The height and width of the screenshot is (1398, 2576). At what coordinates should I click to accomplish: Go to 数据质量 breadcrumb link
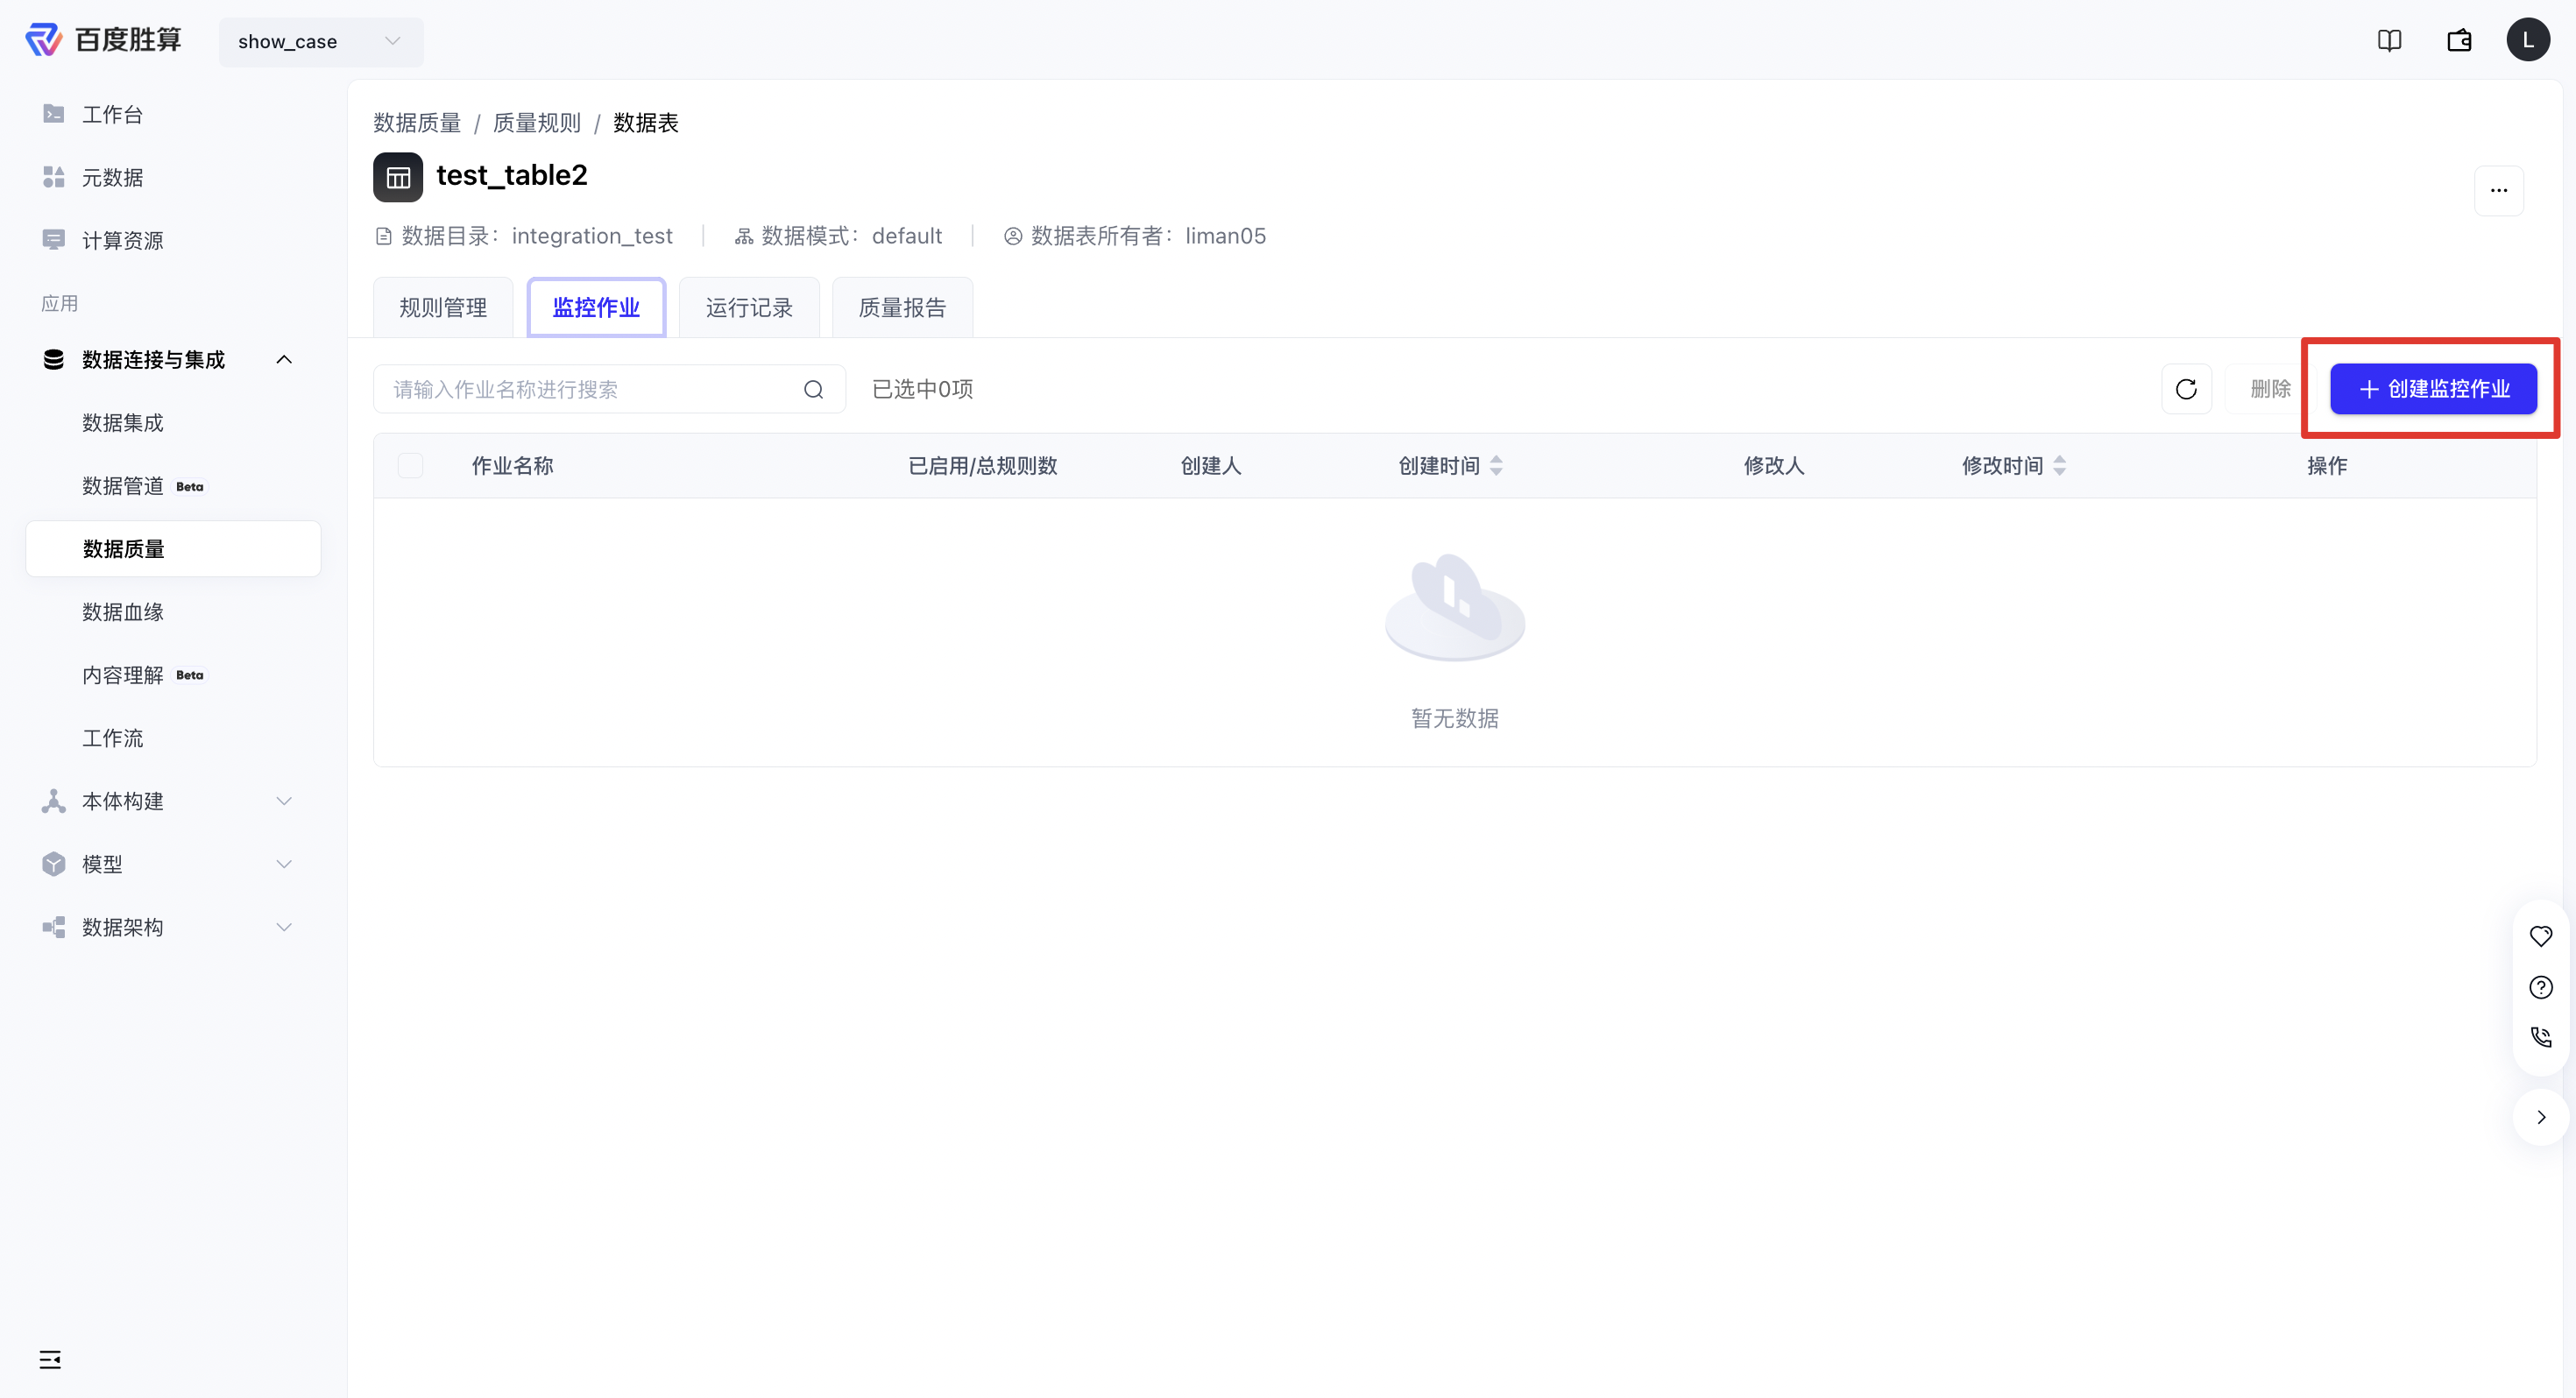click(x=417, y=123)
